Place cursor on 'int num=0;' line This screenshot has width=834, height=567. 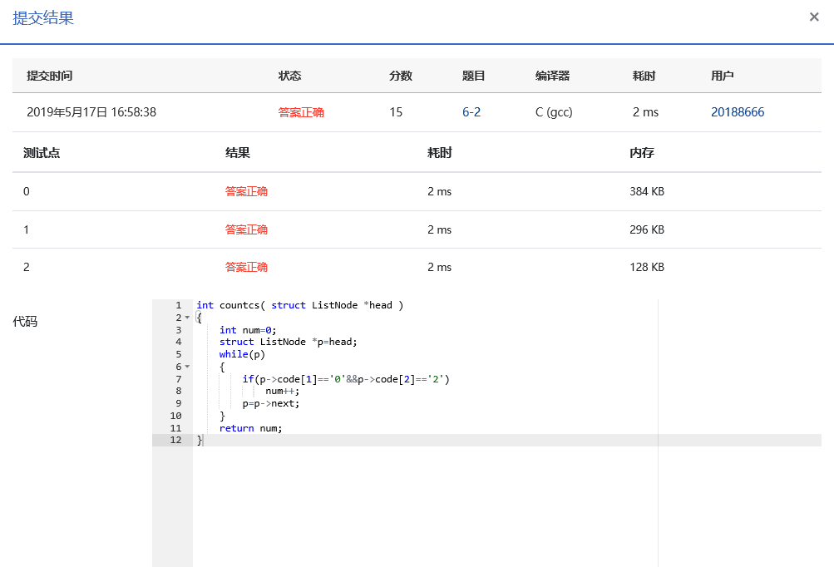[x=248, y=330]
